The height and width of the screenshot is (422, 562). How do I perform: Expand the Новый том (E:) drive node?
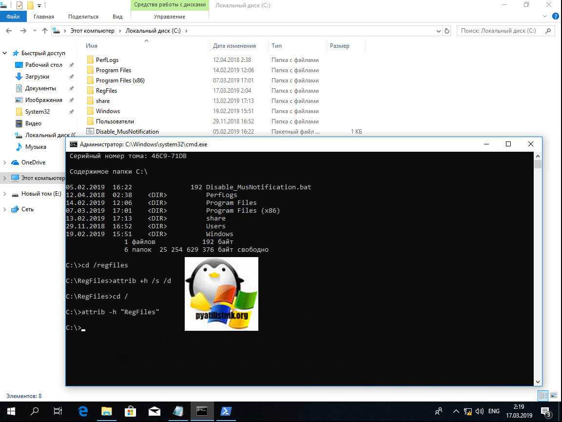tap(5, 194)
